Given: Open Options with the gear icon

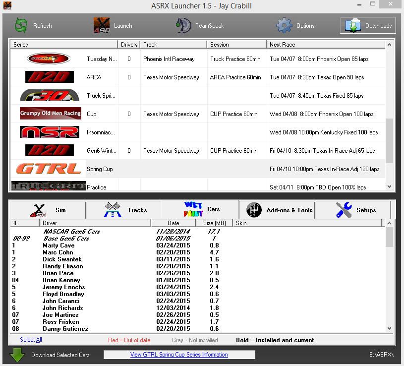Looking at the screenshot, I should [x=284, y=25].
